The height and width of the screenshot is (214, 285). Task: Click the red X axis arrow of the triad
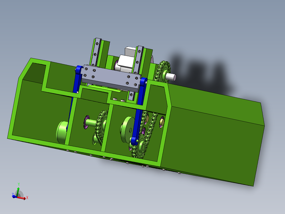21,198
